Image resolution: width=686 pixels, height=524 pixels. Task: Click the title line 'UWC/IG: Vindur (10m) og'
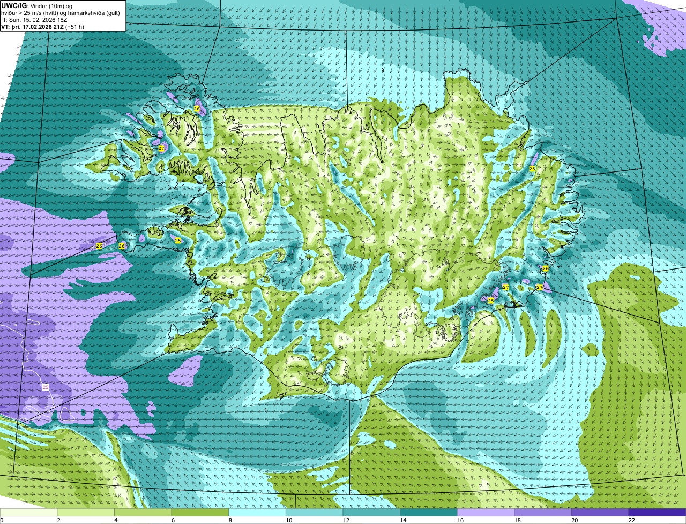36,5
